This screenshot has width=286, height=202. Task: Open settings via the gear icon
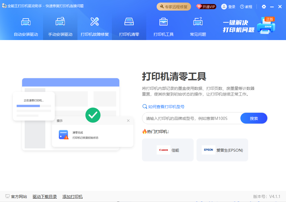(x=264, y=7)
